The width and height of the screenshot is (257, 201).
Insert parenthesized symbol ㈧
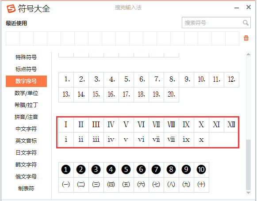(171, 185)
